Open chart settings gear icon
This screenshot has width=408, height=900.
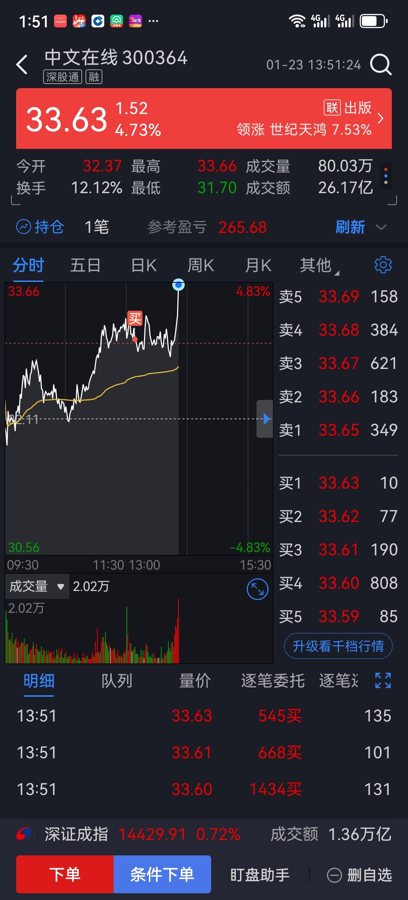[383, 265]
